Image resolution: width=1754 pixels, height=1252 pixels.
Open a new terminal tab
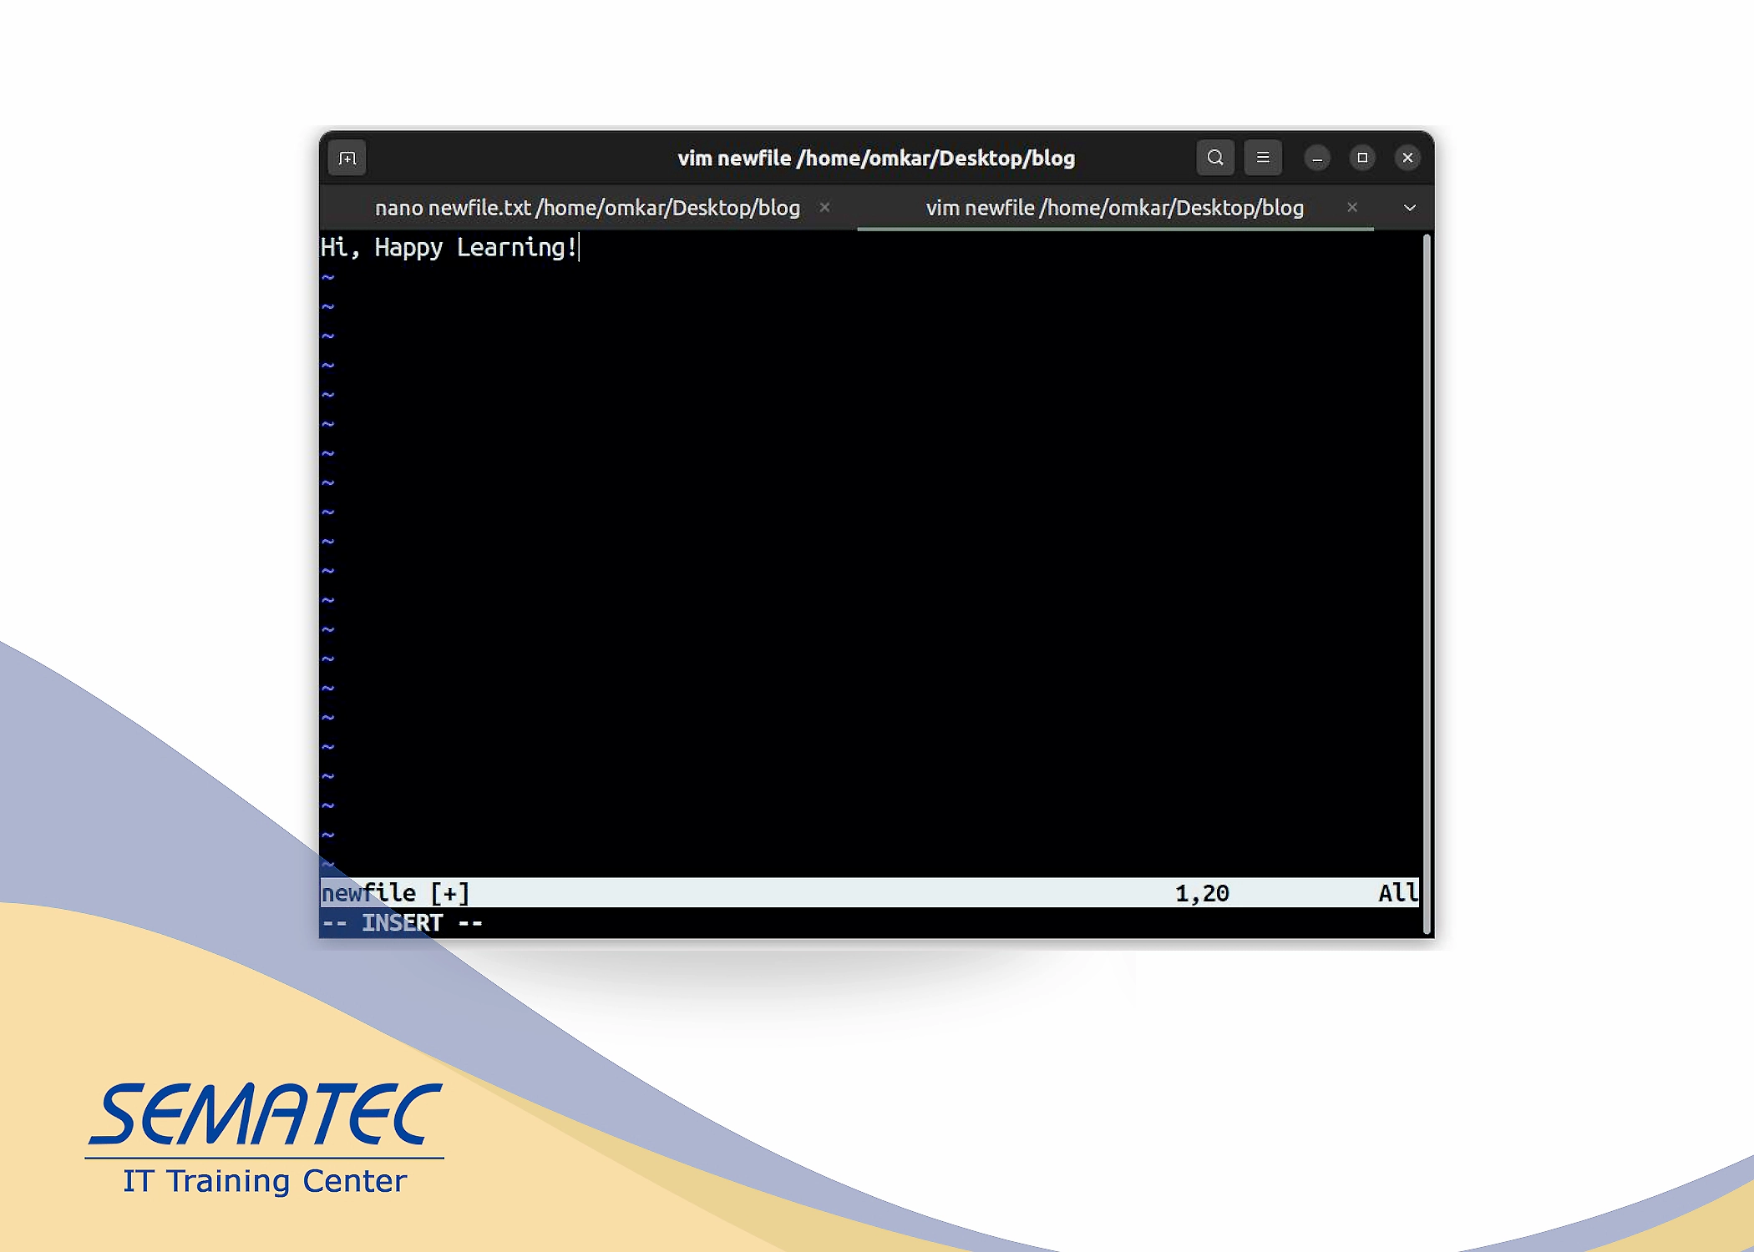(x=347, y=158)
